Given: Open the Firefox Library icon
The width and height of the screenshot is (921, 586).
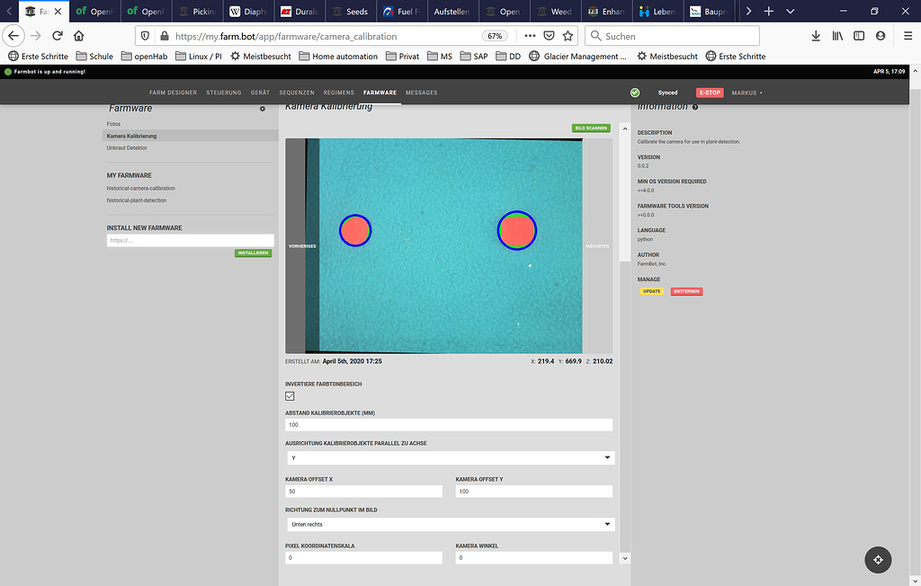Looking at the screenshot, I should coord(837,37).
